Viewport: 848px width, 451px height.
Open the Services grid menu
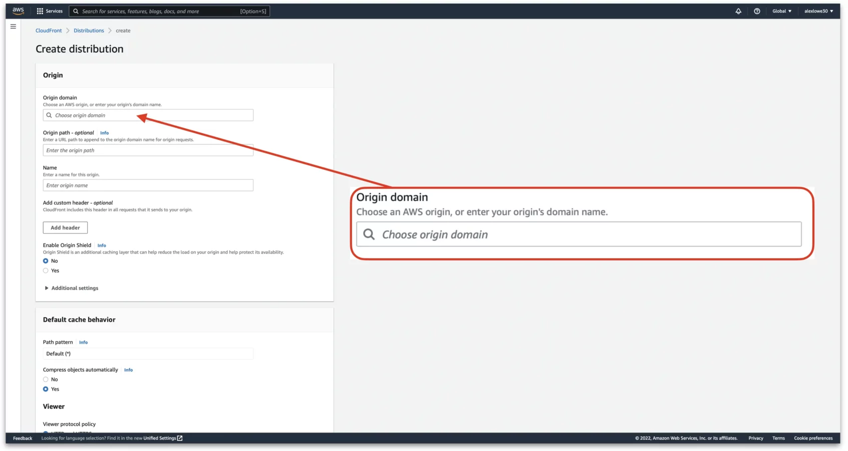point(40,11)
